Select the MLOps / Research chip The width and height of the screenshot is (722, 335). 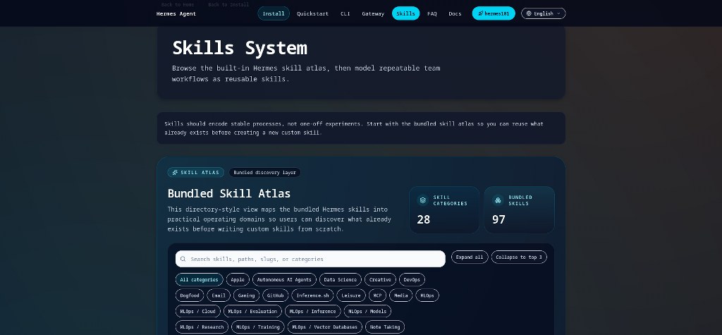[202, 327]
